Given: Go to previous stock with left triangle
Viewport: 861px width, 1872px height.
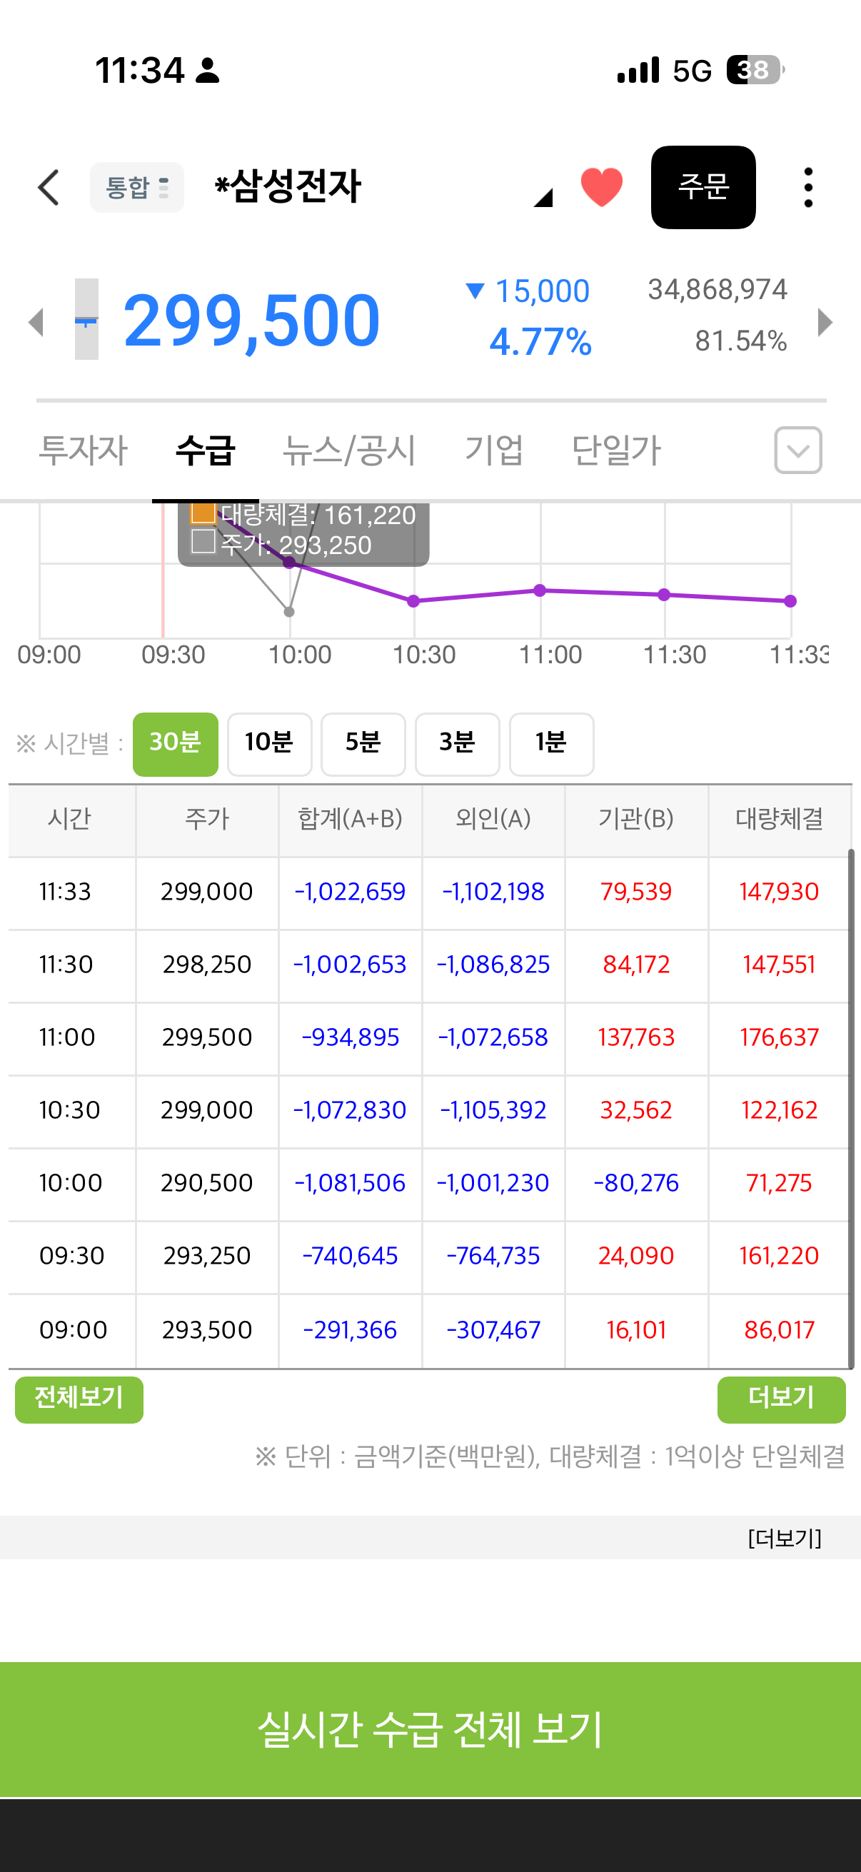Looking at the screenshot, I should pos(36,322).
